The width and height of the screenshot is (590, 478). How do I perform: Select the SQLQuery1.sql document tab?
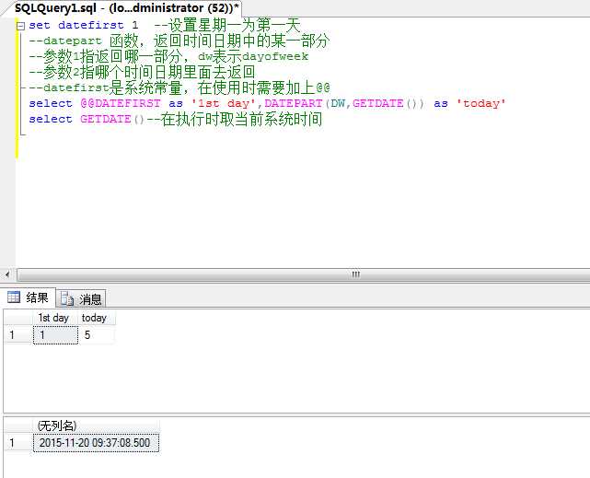[126, 8]
